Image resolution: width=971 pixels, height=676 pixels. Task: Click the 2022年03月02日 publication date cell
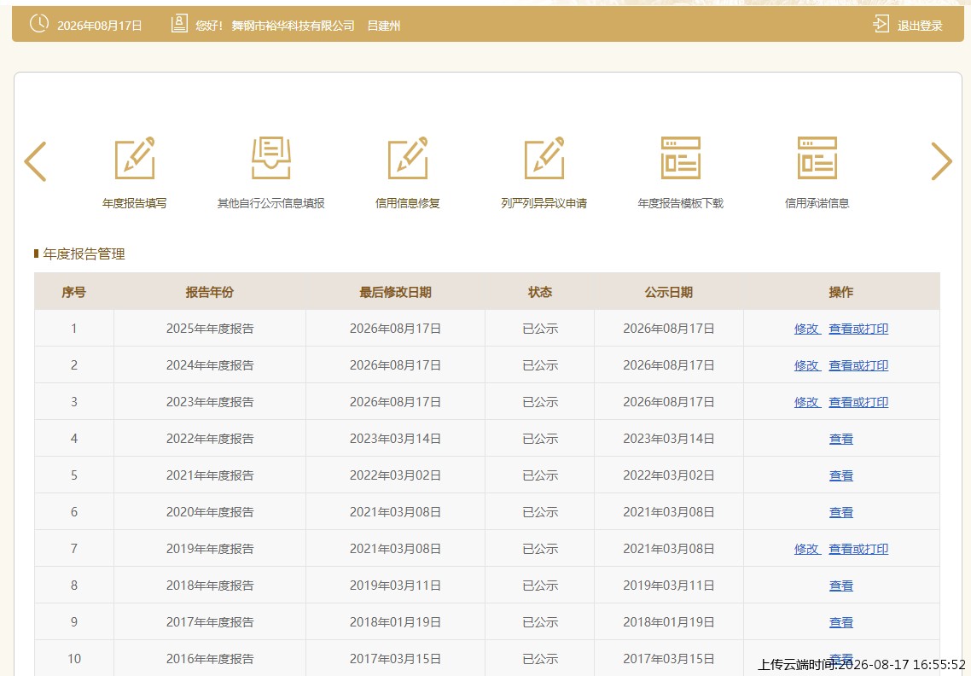pos(669,475)
